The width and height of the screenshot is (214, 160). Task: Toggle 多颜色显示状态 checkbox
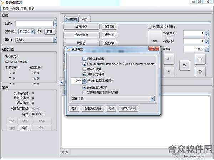coord(84,87)
